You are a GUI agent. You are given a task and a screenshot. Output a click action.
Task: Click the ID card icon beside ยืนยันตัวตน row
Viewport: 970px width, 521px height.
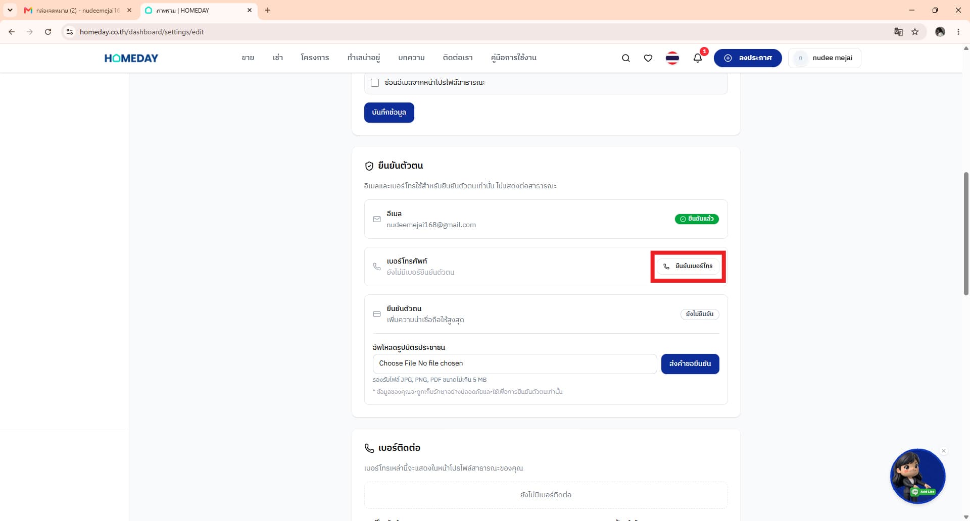pyautogui.click(x=377, y=314)
